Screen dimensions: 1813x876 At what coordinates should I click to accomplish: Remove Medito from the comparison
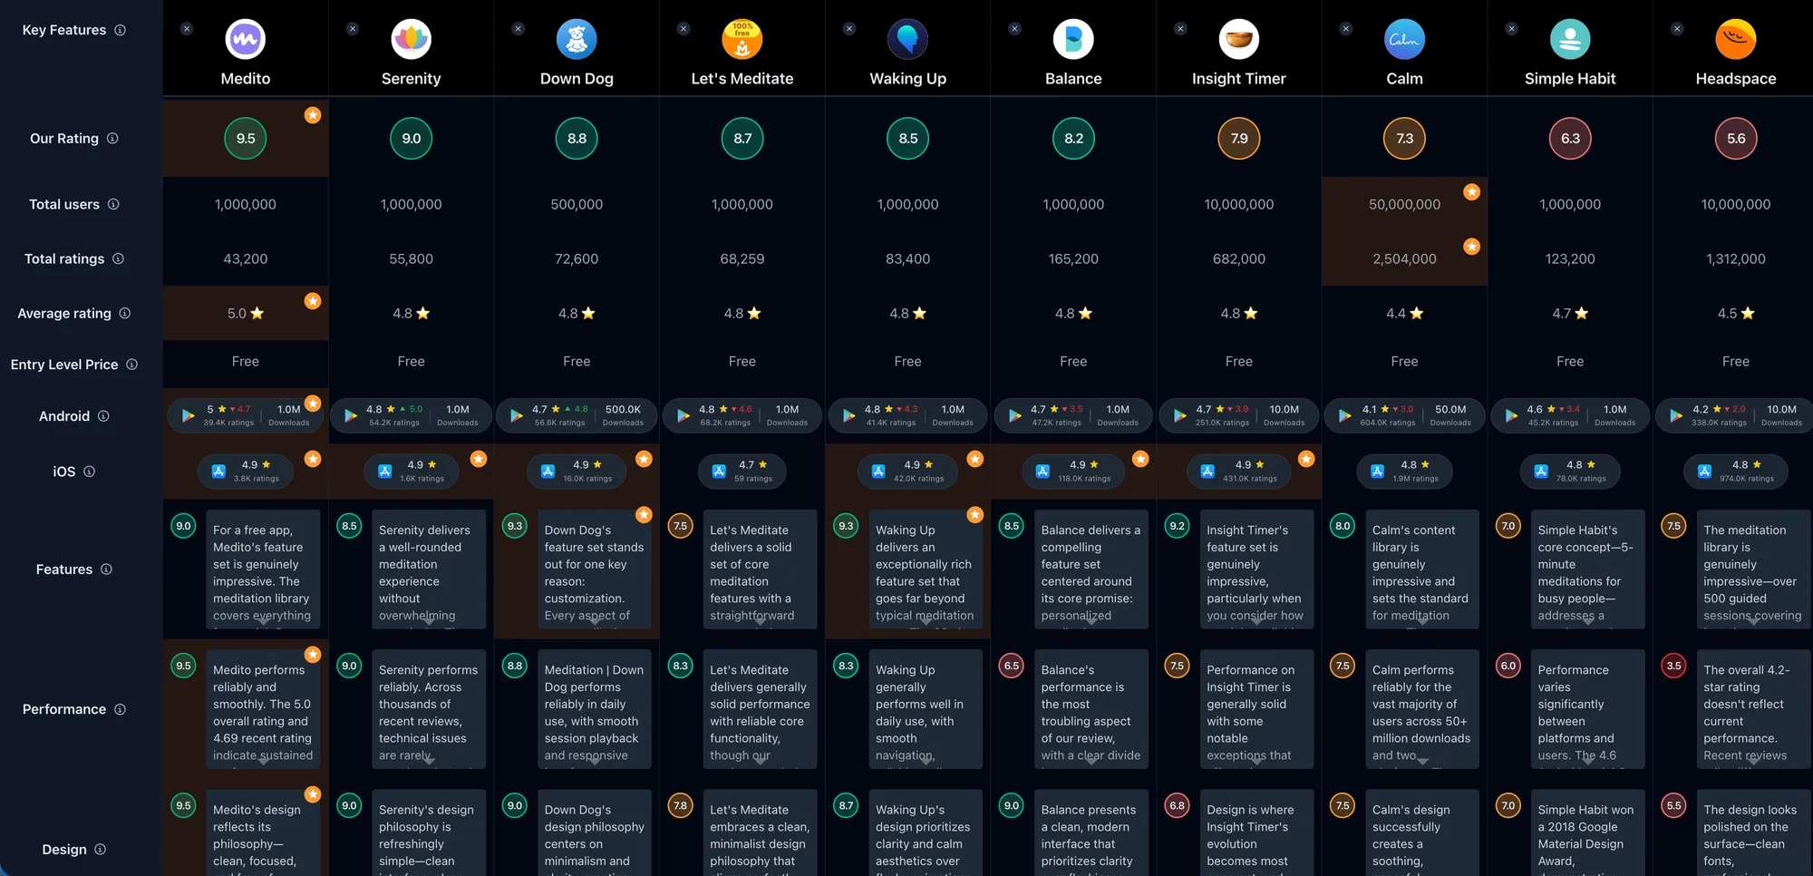[187, 29]
